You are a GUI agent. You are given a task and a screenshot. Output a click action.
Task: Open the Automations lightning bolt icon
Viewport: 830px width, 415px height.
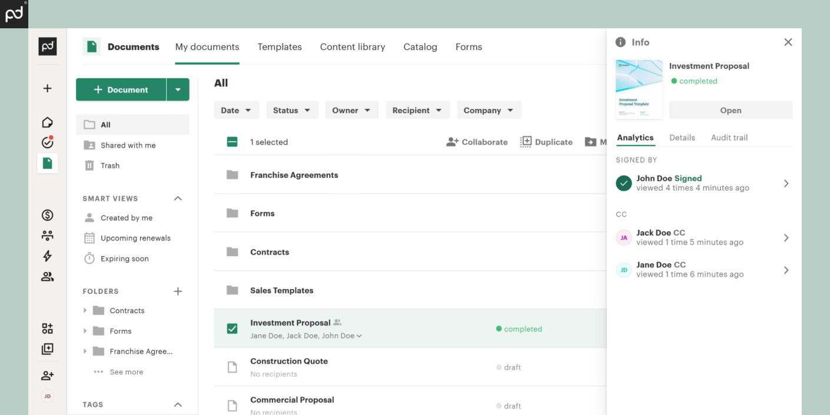47,256
